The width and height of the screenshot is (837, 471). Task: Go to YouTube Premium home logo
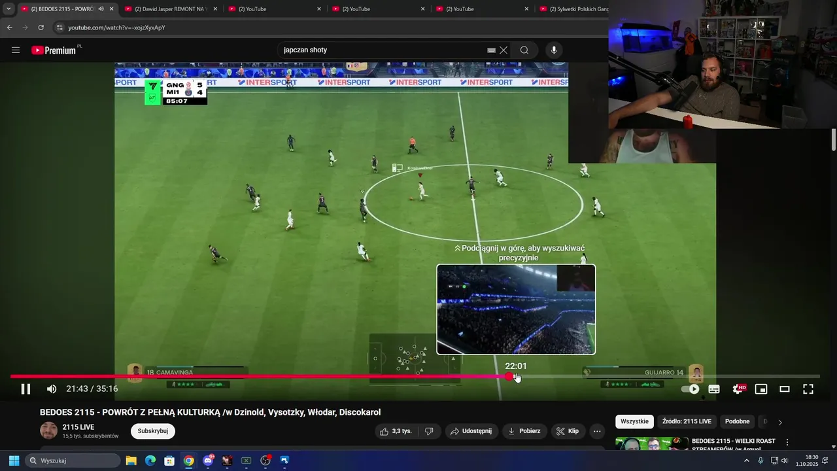tap(54, 50)
